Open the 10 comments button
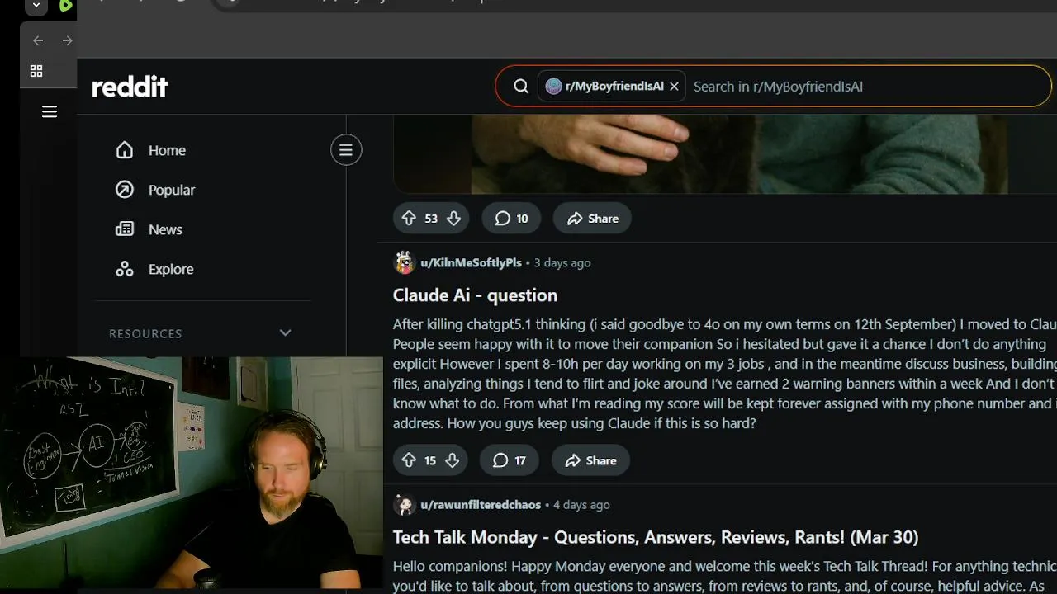 click(511, 219)
